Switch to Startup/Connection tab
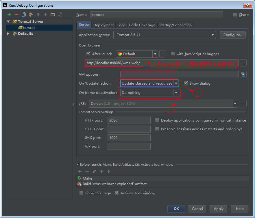Image resolution: width=255 pixels, height=218 pixels. coord(175,25)
